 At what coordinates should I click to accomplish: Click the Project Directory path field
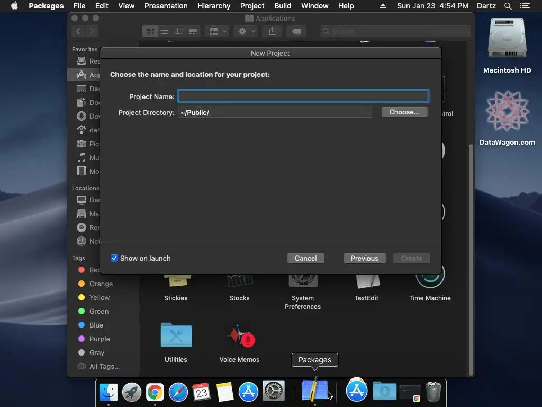point(275,112)
